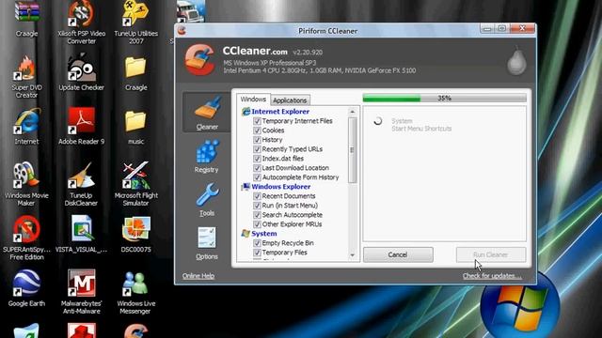Click the Run Cleaner button

[x=491, y=254]
